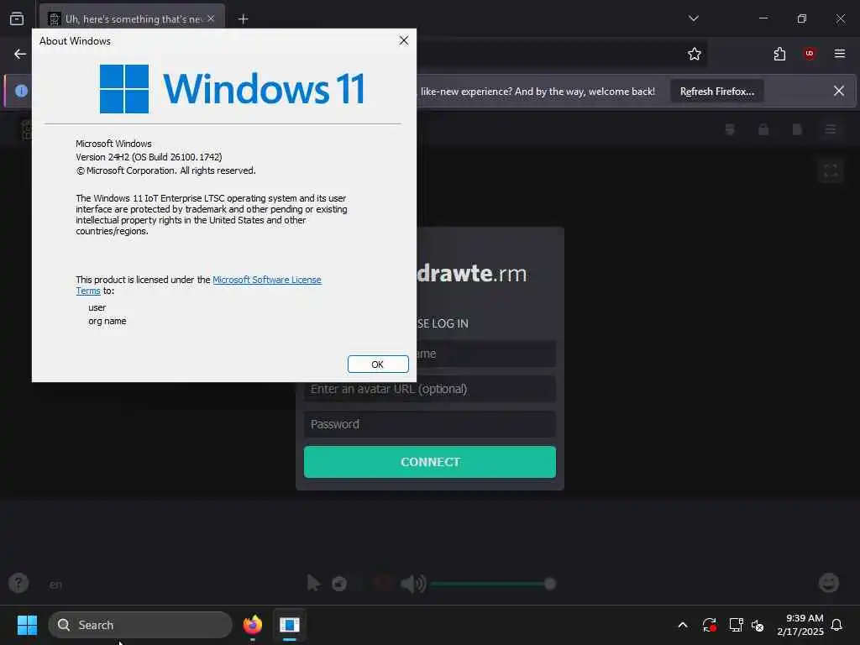Open the notifications bell icon

[837, 625]
